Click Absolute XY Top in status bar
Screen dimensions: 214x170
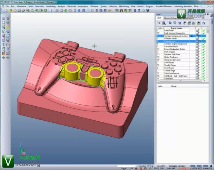pyautogui.click(x=146, y=166)
